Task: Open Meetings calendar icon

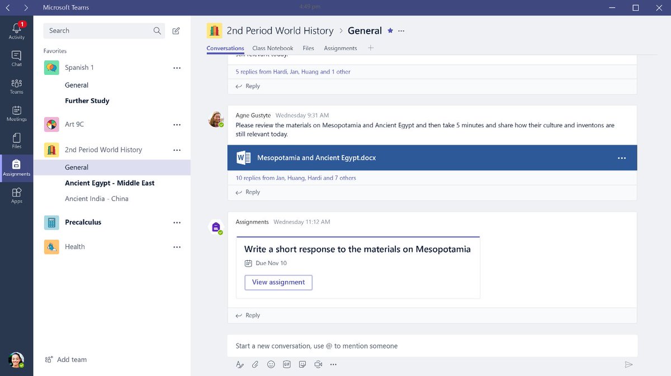Action: 16,113
